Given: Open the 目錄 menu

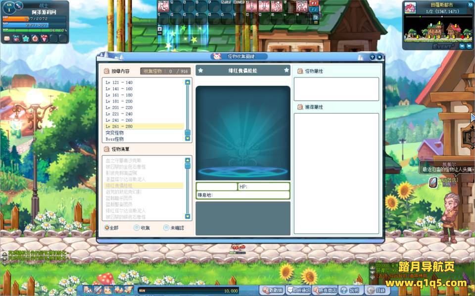Looking at the screenshot, I should click(377, 290).
